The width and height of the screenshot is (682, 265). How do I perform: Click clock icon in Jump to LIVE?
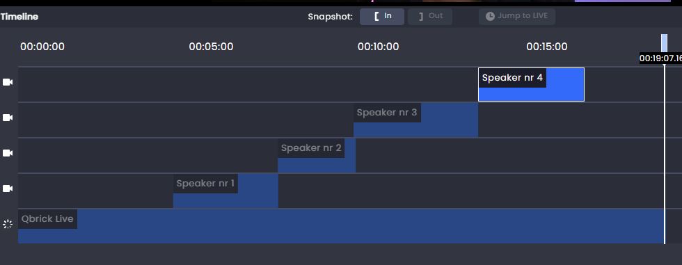490,17
